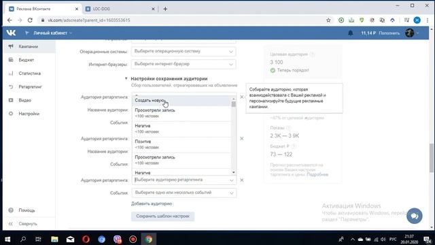The image size is (435, 245).
Task: Open Кампании in sidebar
Action: click(x=29, y=46)
